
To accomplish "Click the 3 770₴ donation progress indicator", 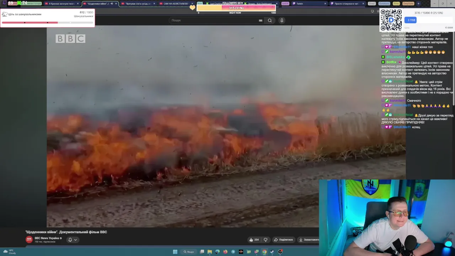I will tap(411, 20).
